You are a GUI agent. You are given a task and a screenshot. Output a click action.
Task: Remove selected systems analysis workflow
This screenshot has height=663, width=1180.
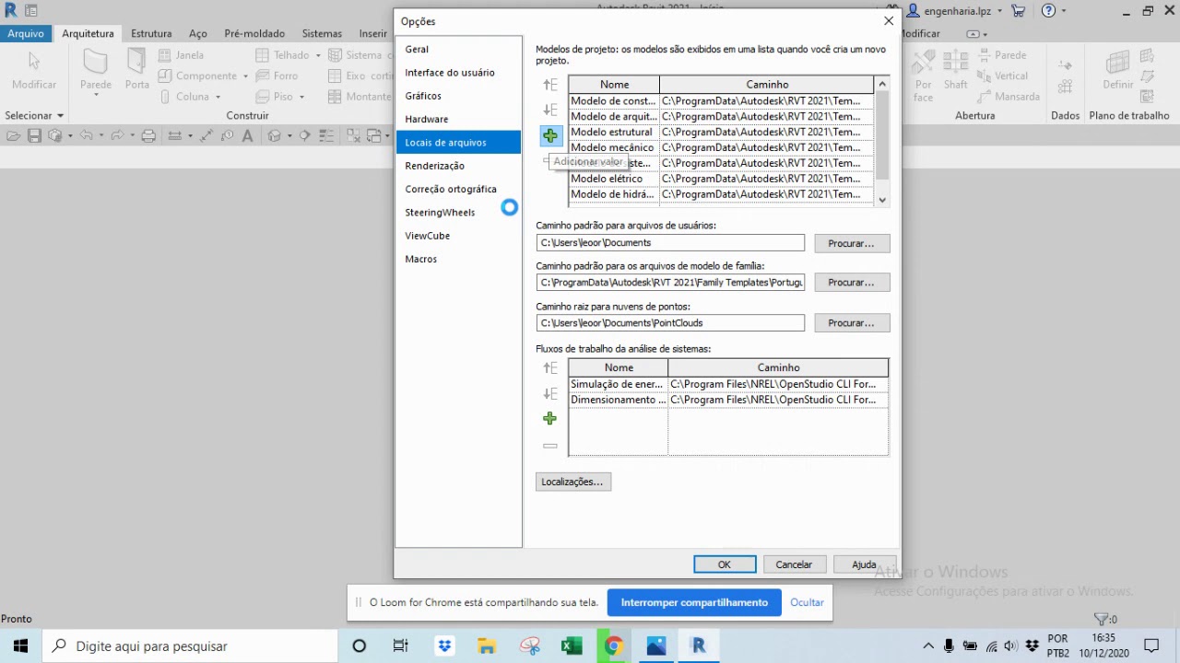(550, 446)
